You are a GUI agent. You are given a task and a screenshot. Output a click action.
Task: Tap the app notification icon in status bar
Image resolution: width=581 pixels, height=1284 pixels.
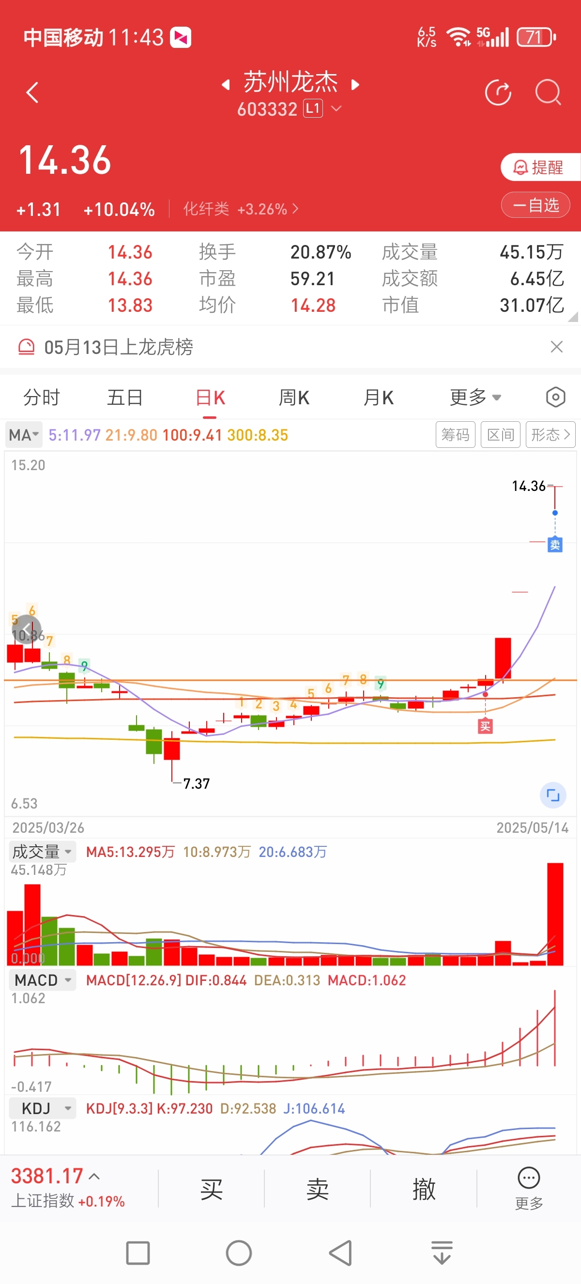(x=181, y=37)
